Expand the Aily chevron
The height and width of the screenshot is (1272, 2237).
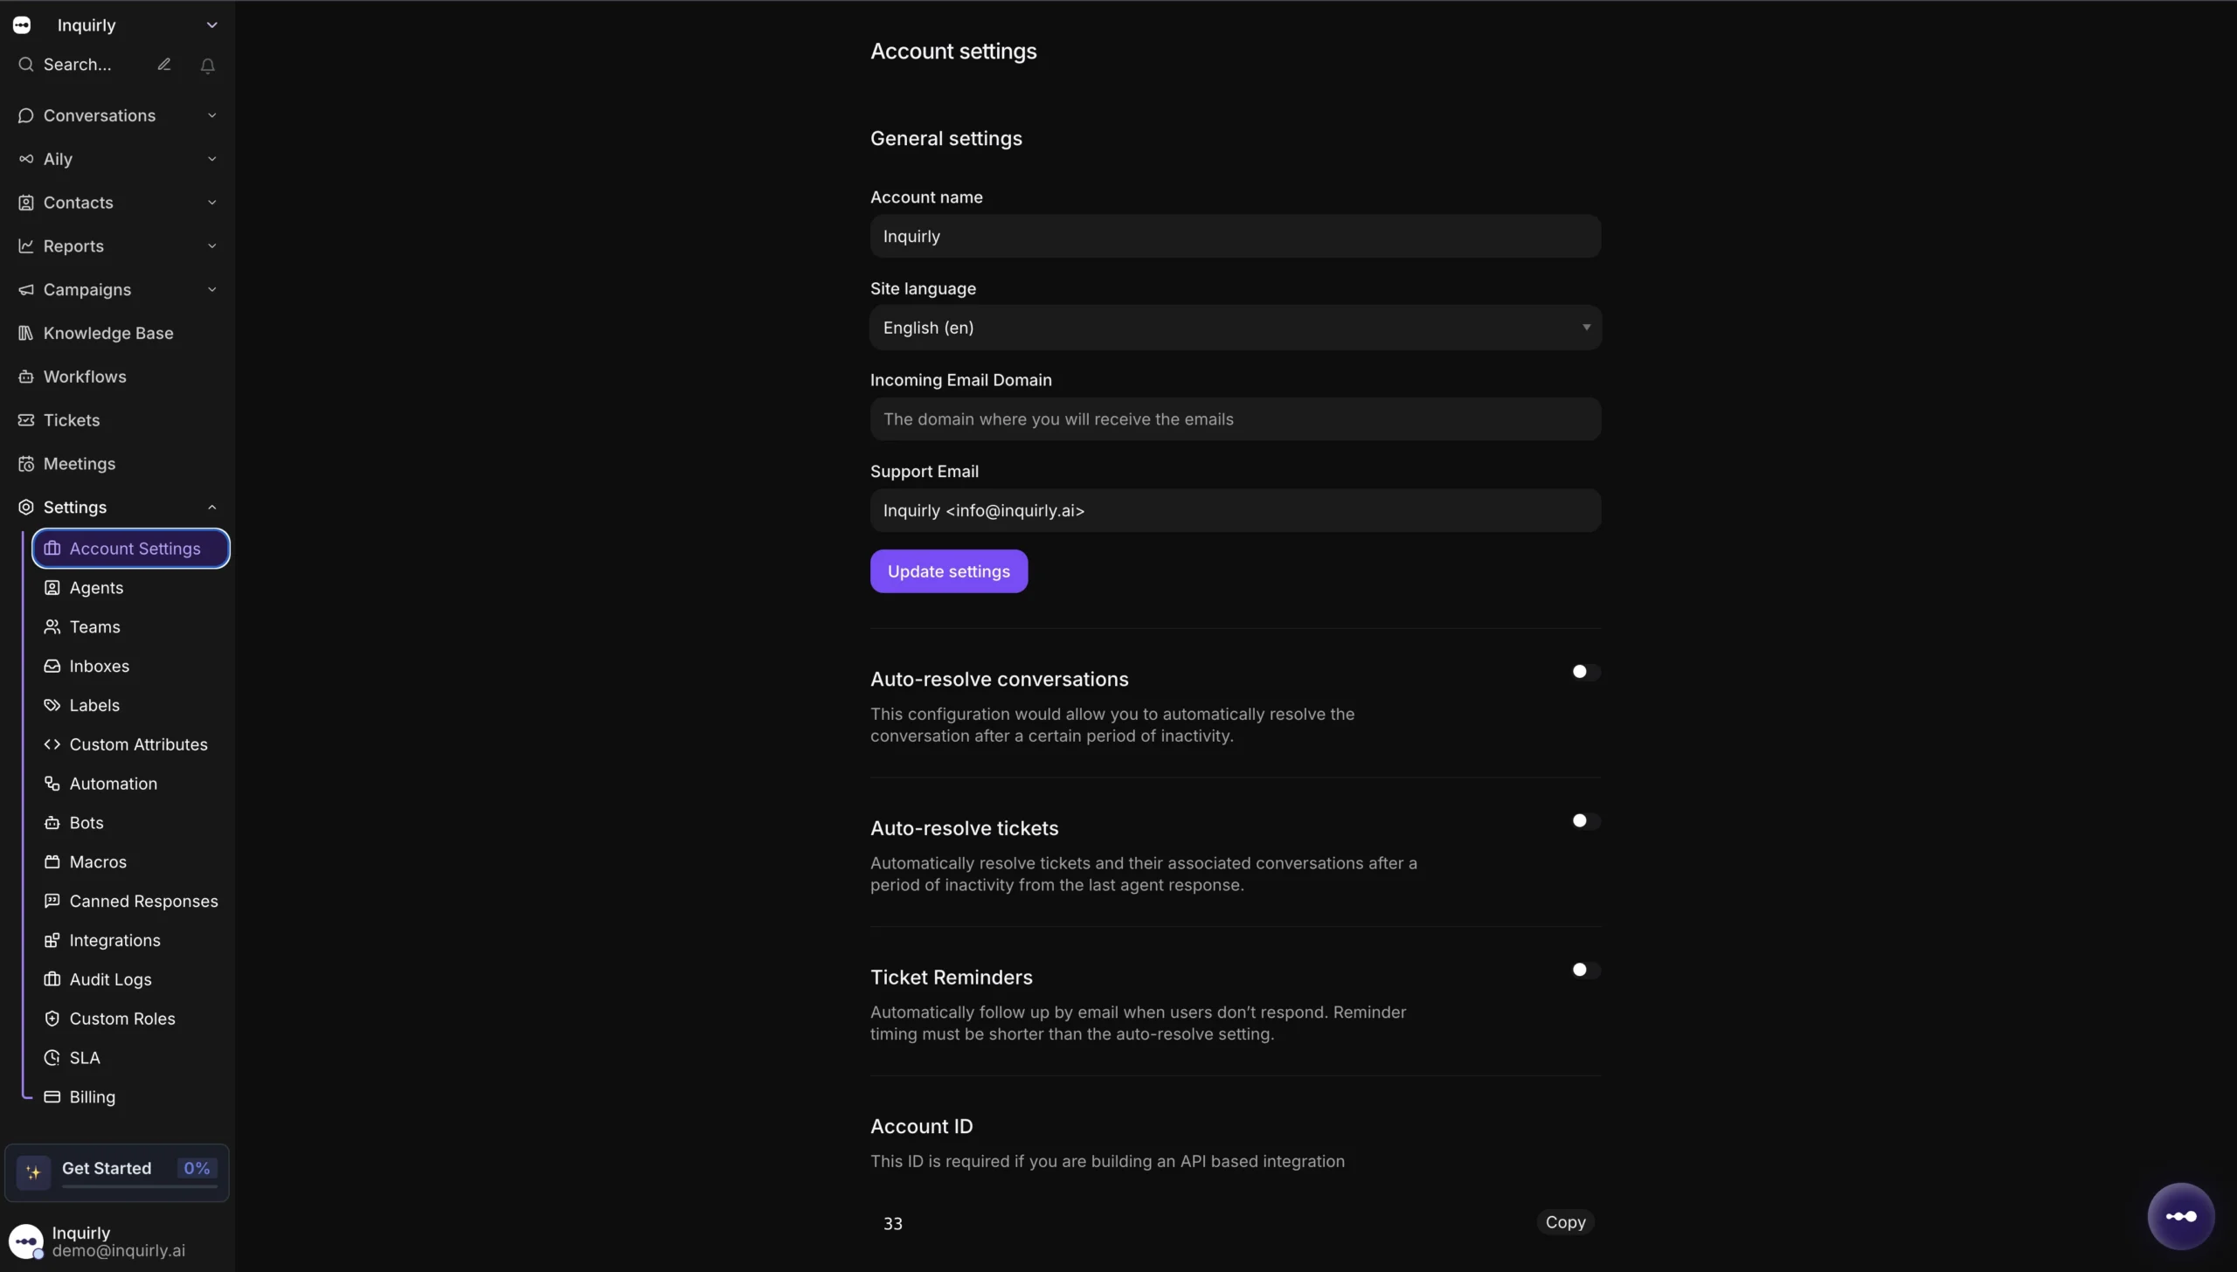pyautogui.click(x=211, y=159)
